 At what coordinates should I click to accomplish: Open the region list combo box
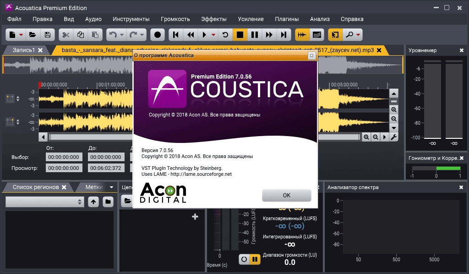pos(45,202)
